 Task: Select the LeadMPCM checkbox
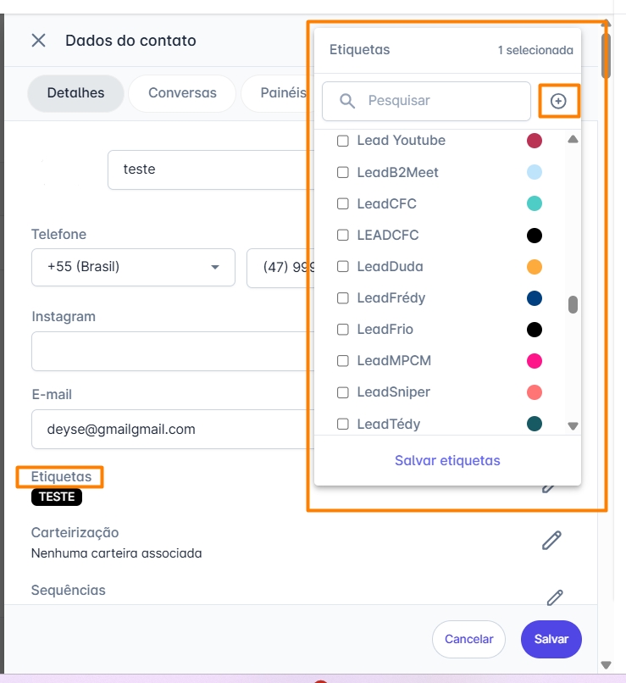click(343, 361)
